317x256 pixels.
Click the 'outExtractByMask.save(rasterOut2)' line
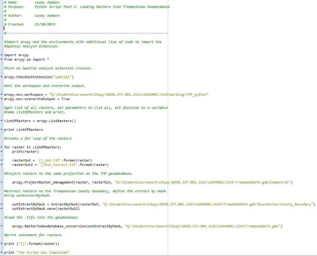[x=46, y=209]
